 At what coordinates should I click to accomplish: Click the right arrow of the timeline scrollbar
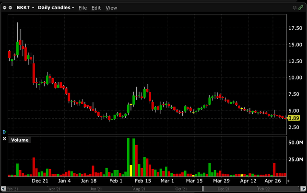tap(303, 189)
